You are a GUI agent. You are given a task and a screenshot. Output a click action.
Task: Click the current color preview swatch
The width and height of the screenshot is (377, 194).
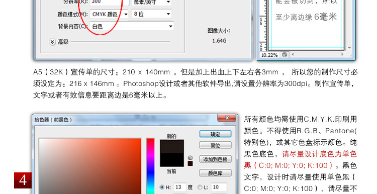click(x=172, y=160)
